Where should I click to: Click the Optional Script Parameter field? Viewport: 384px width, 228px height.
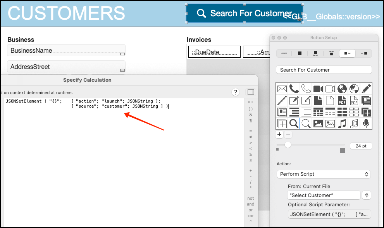(329, 214)
